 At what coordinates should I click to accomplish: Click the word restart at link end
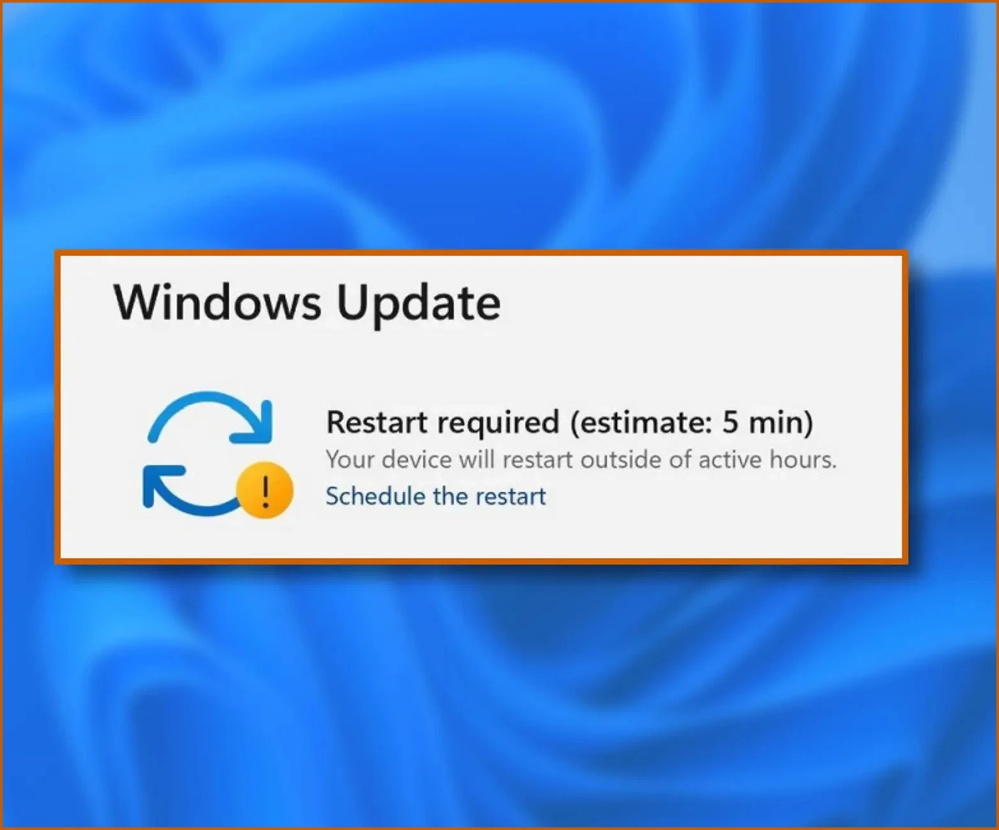point(510,497)
